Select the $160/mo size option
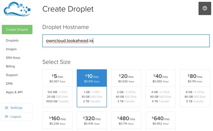Viewport: 213px width, 131px height. [57, 121]
